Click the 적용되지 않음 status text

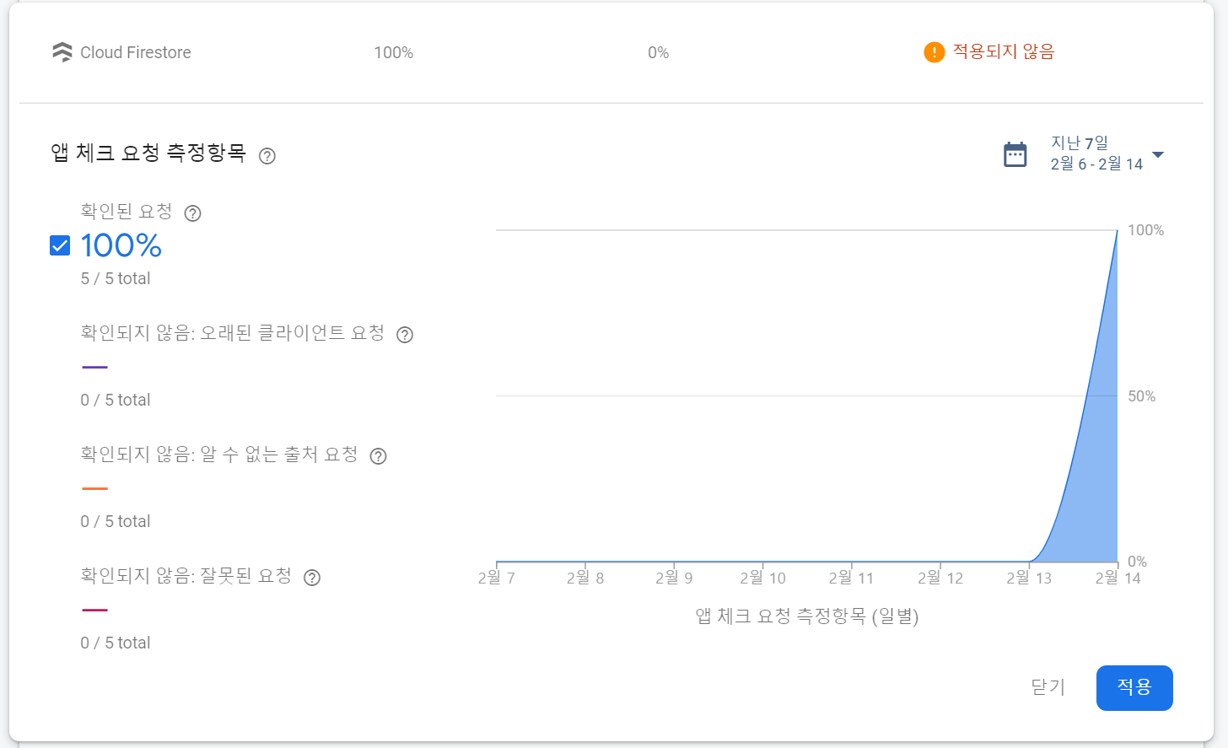[x=1003, y=52]
